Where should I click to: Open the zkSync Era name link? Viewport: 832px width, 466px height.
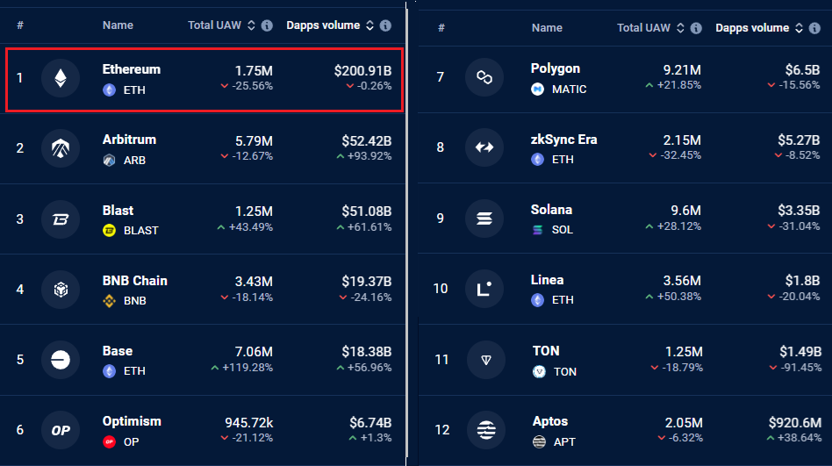[x=563, y=140]
